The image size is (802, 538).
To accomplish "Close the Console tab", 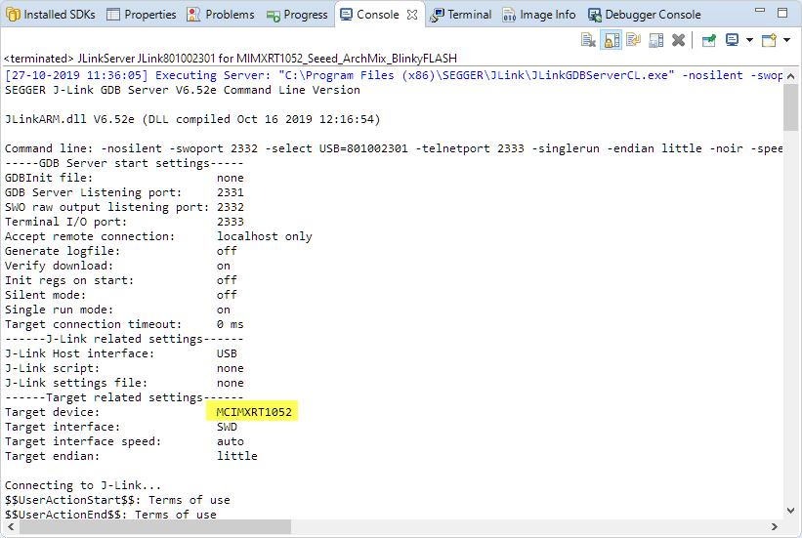I will click(412, 15).
